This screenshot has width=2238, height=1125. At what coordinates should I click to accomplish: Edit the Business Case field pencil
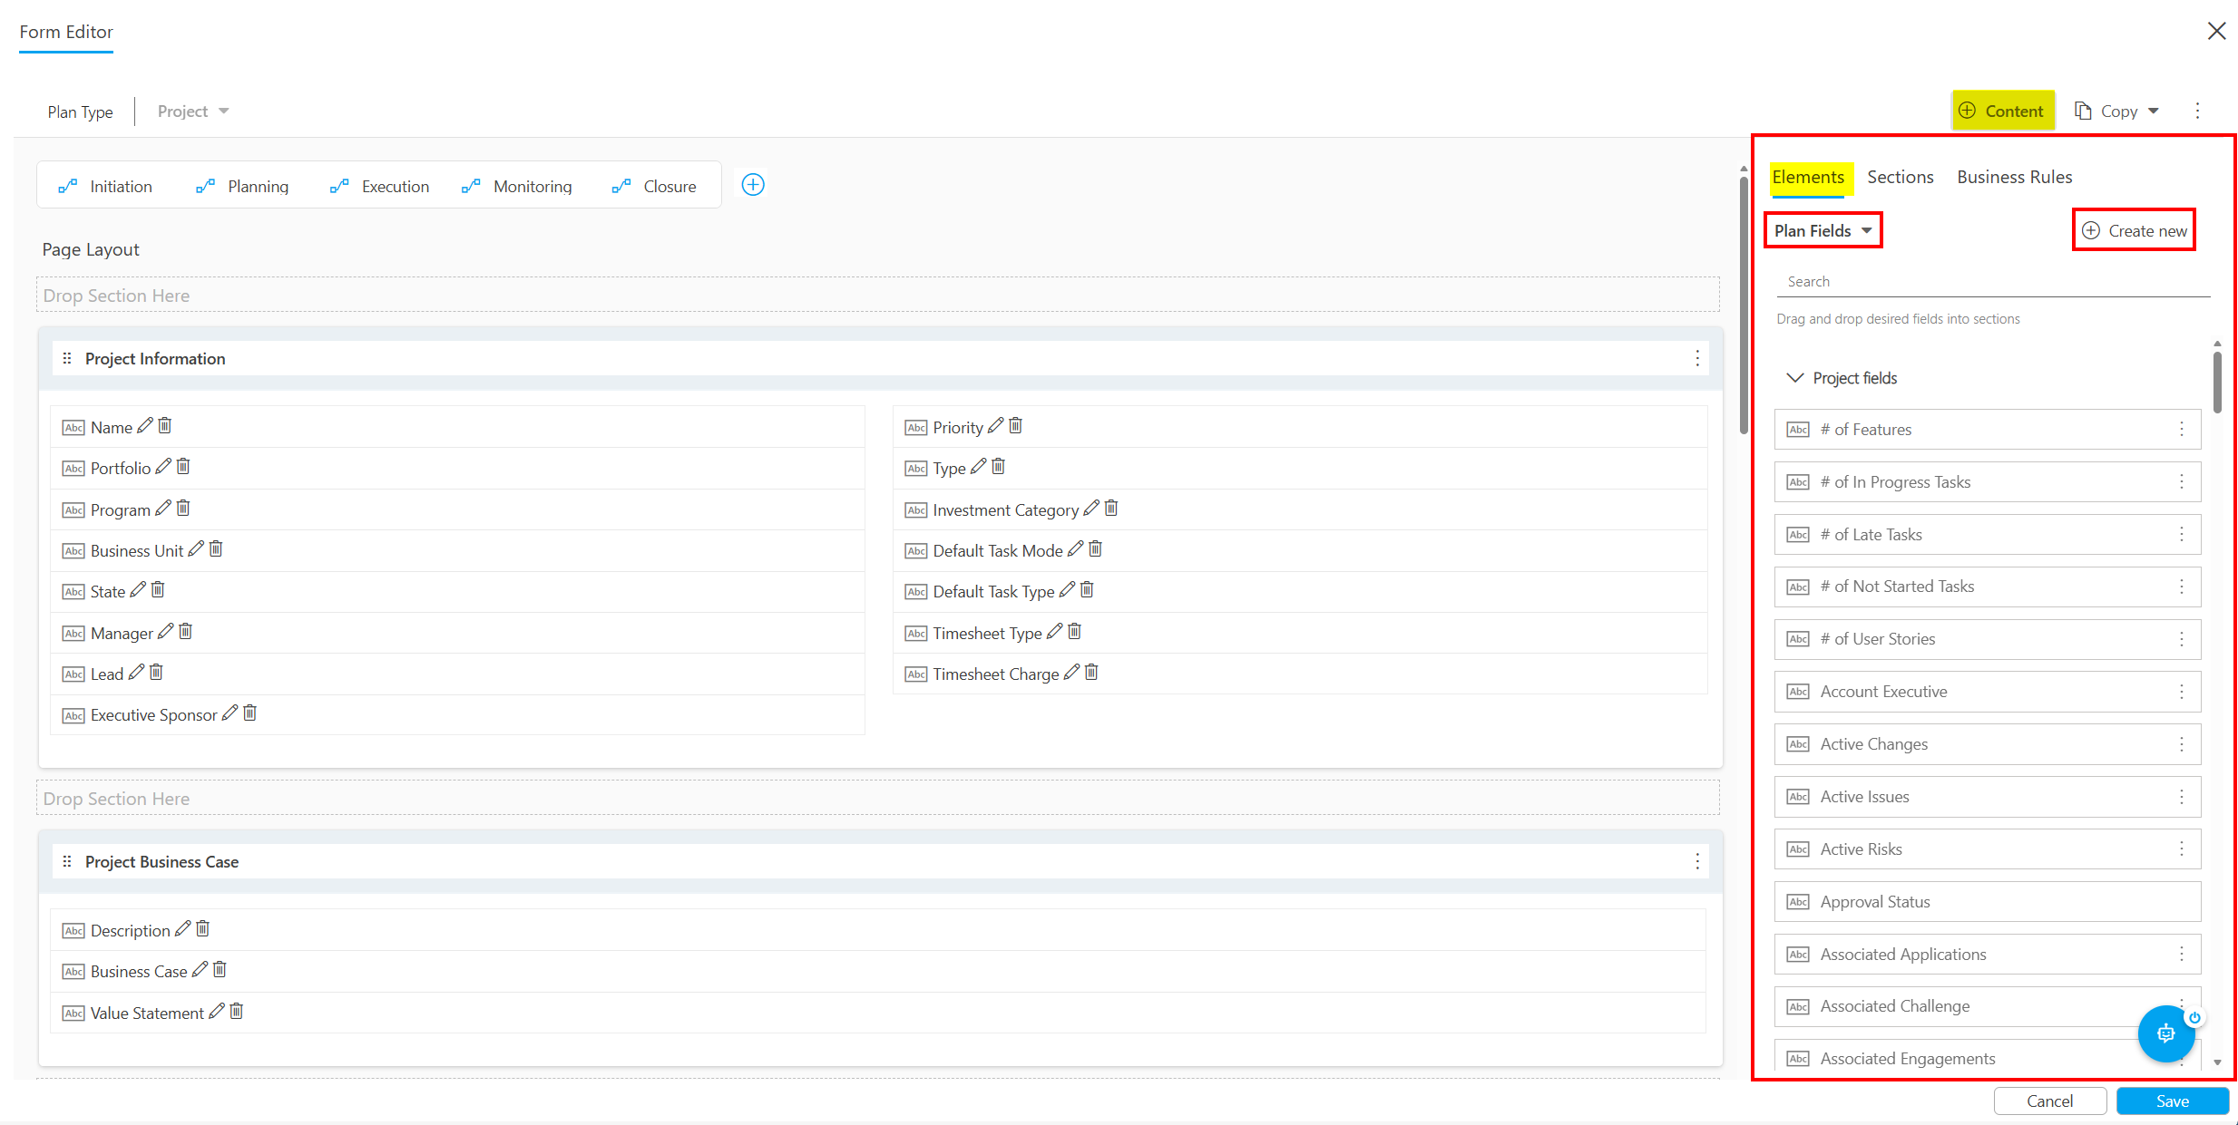tap(200, 970)
